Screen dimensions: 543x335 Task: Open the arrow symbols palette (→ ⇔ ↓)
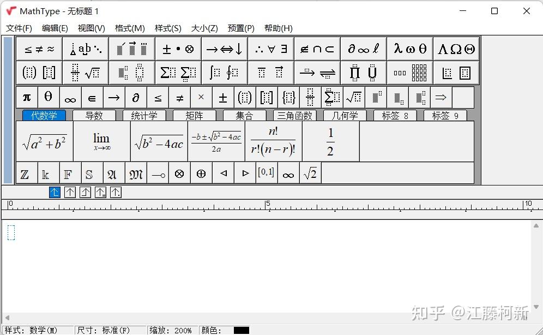click(x=225, y=49)
